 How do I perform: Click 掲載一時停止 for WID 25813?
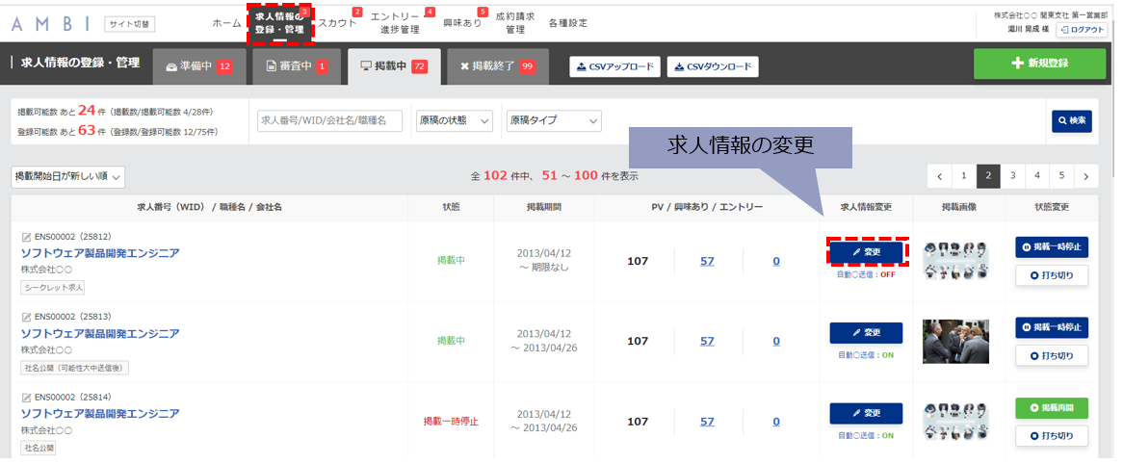[1052, 328]
